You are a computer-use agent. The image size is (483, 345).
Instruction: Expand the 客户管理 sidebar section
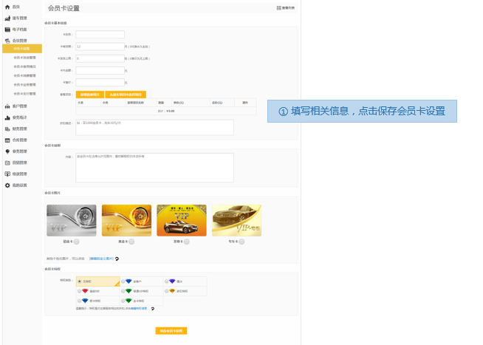tap(20, 106)
